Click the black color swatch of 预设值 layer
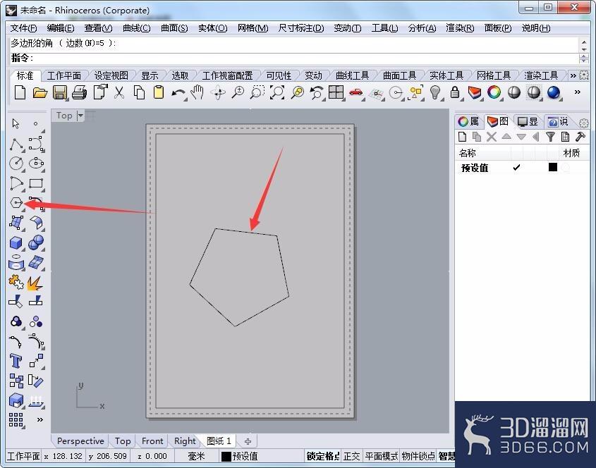The width and height of the screenshot is (596, 468). [553, 167]
